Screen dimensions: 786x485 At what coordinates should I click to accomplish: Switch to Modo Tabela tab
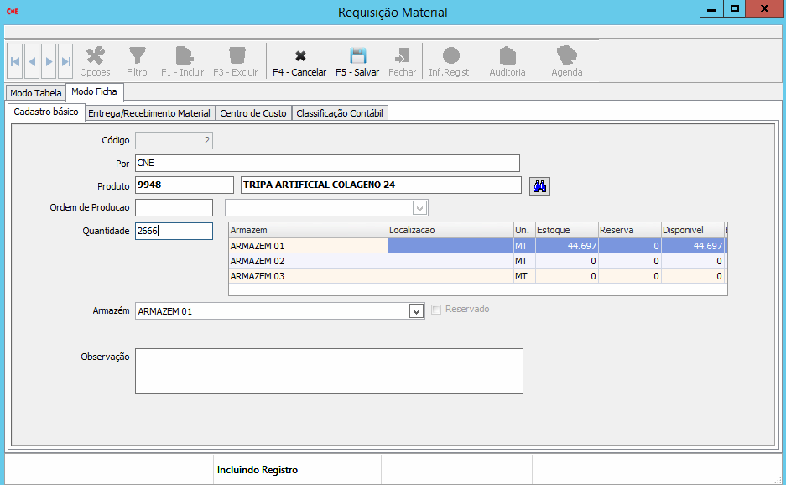pyautogui.click(x=36, y=93)
